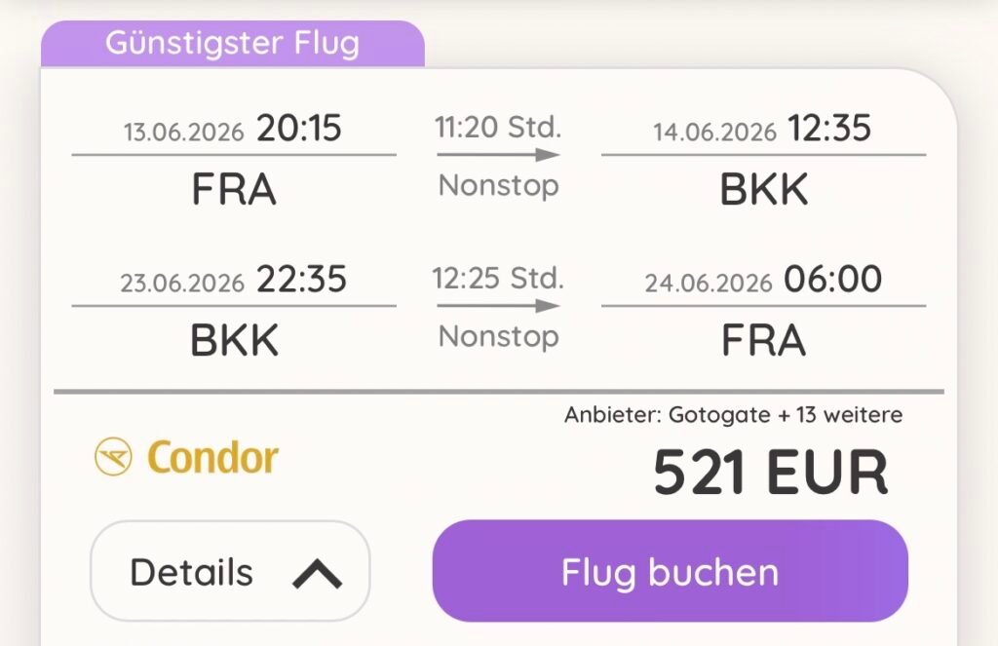
Task: Click the return FRA arrival airport code
Action: click(x=763, y=340)
